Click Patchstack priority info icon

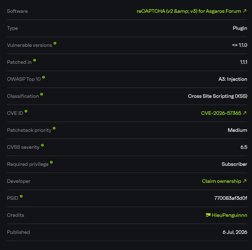[x=54, y=128]
